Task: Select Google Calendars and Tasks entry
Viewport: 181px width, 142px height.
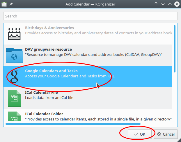Action: click(88, 77)
